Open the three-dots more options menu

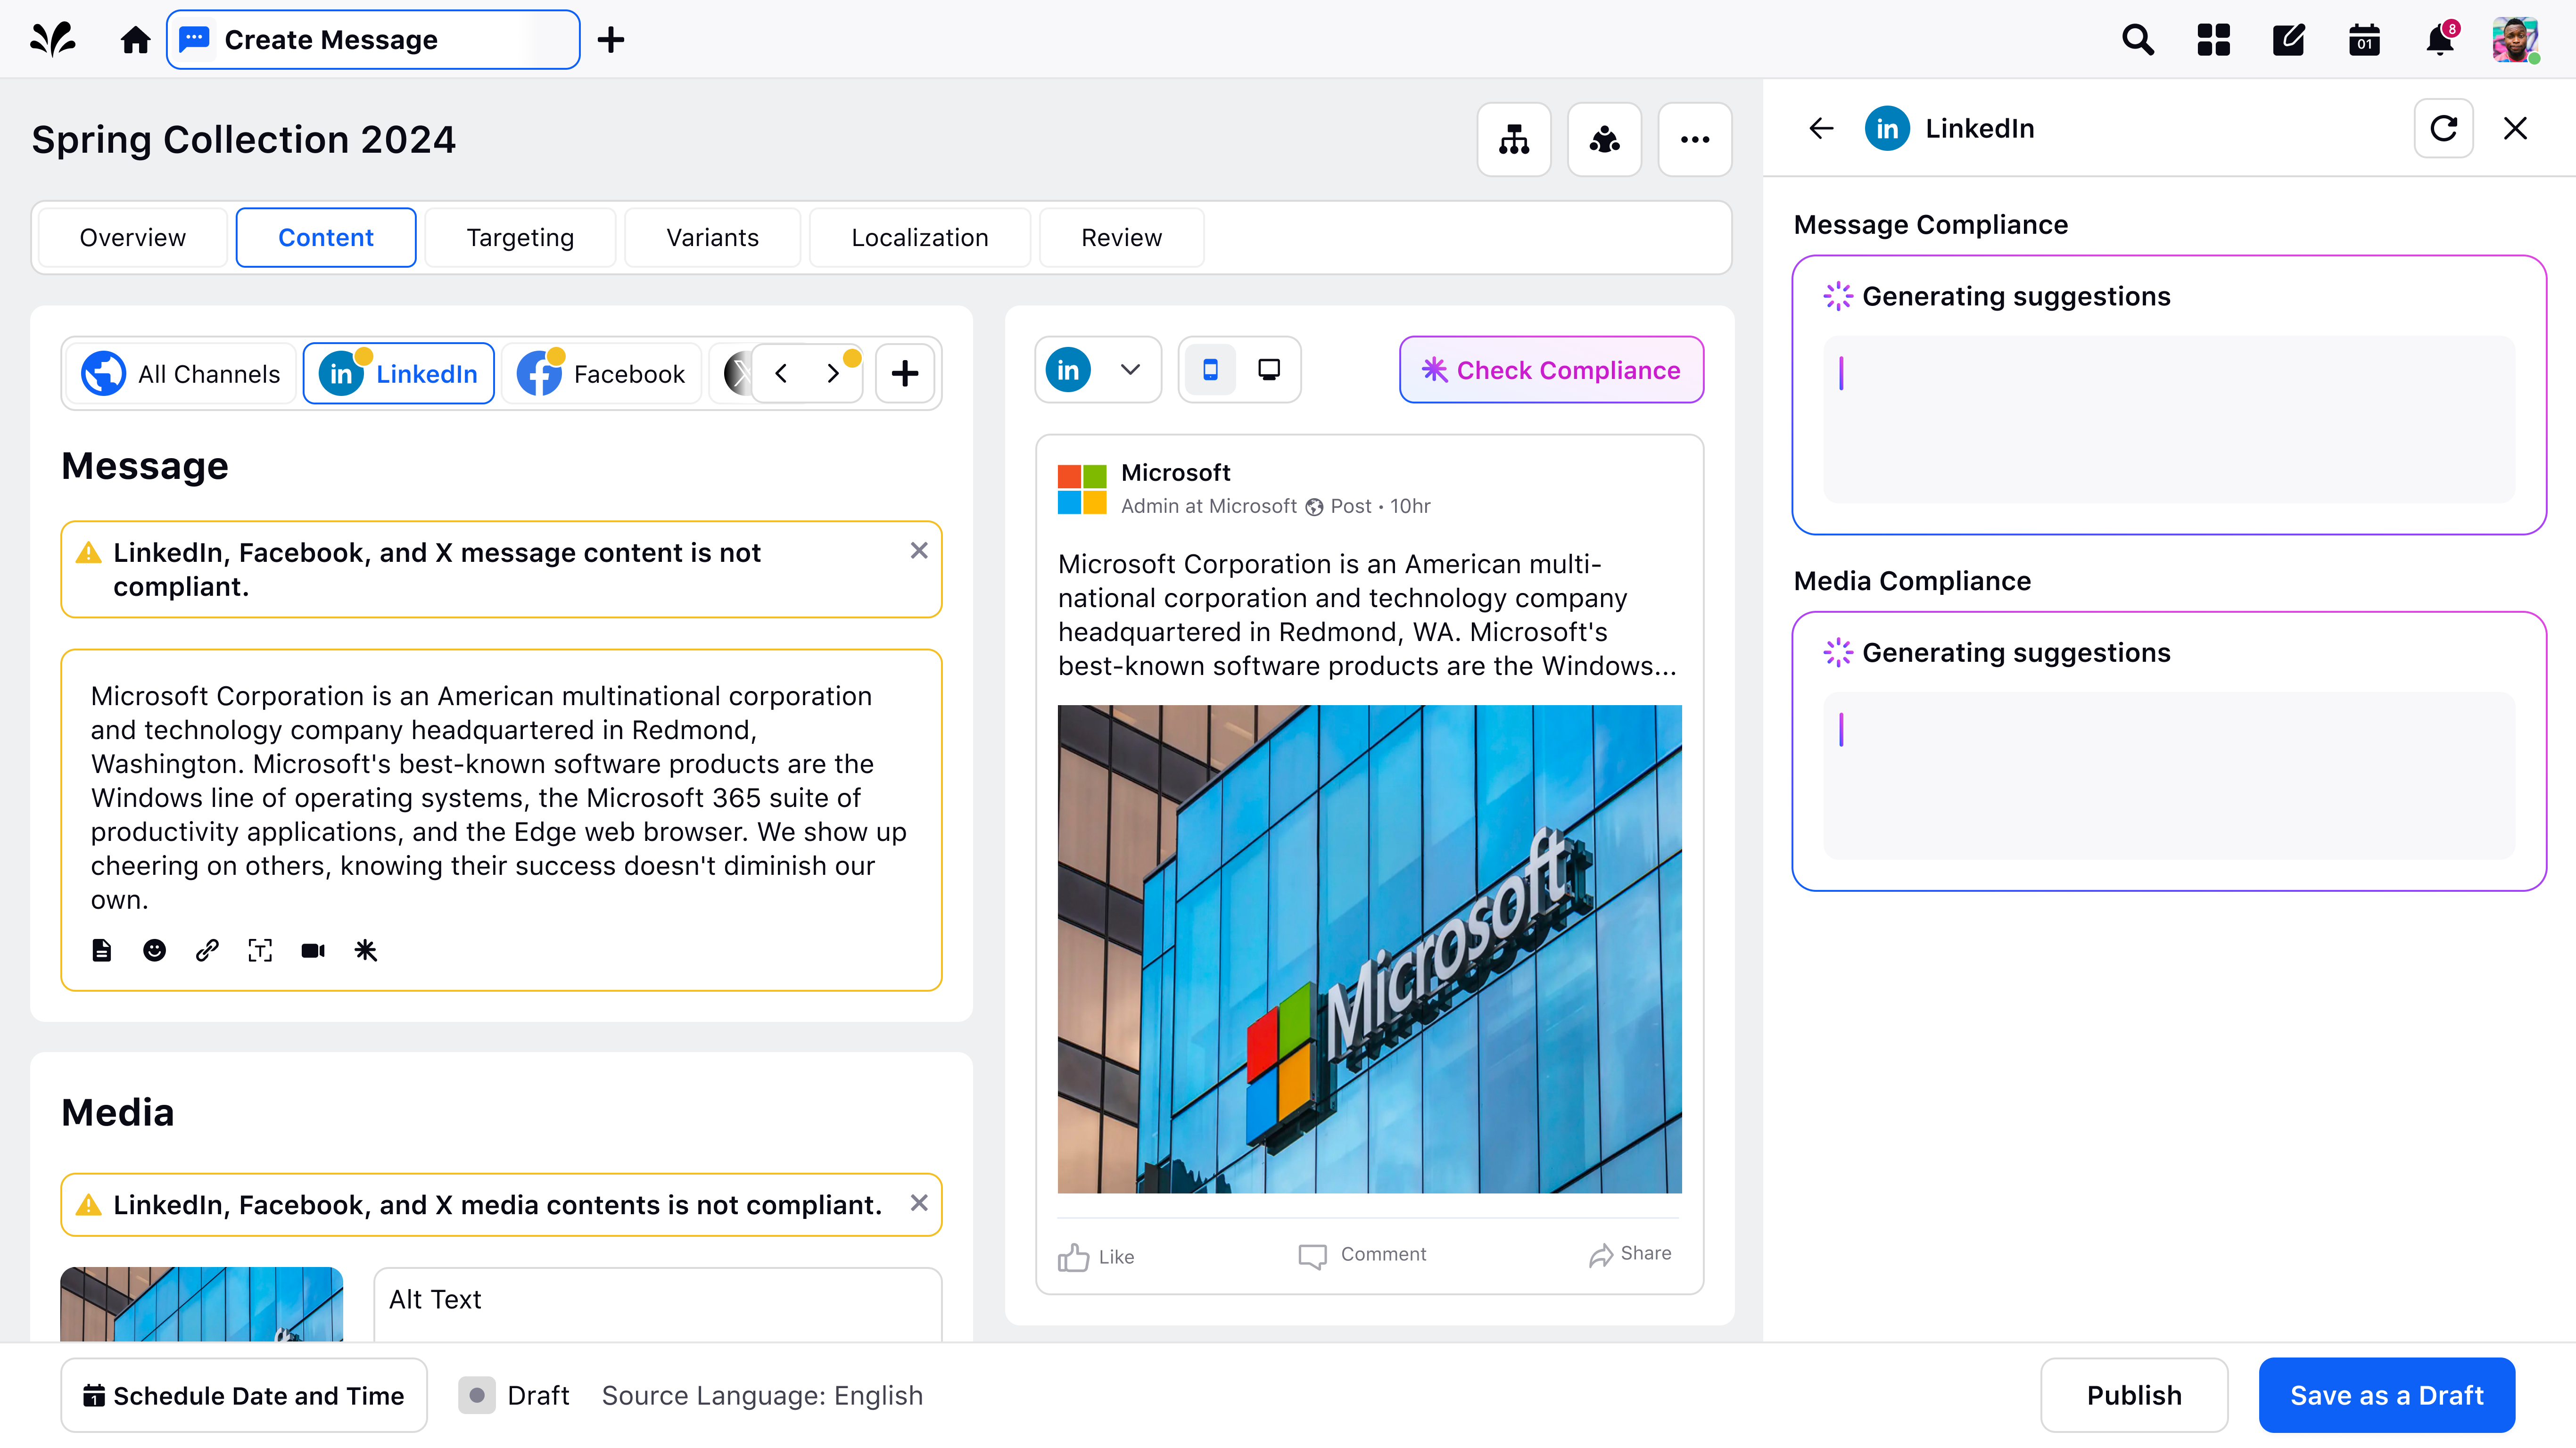click(x=1695, y=140)
